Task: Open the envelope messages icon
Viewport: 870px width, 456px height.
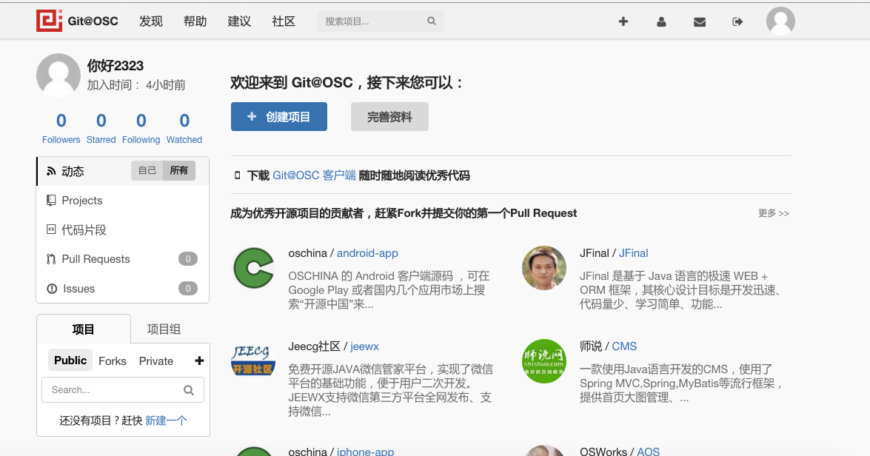Action: [700, 21]
